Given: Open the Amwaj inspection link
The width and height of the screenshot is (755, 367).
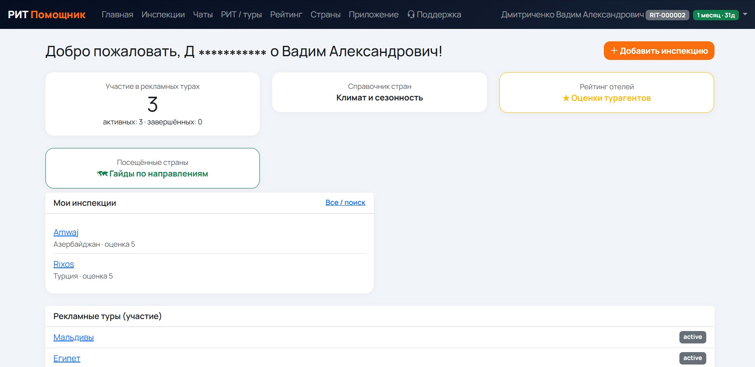Looking at the screenshot, I should pyautogui.click(x=66, y=232).
